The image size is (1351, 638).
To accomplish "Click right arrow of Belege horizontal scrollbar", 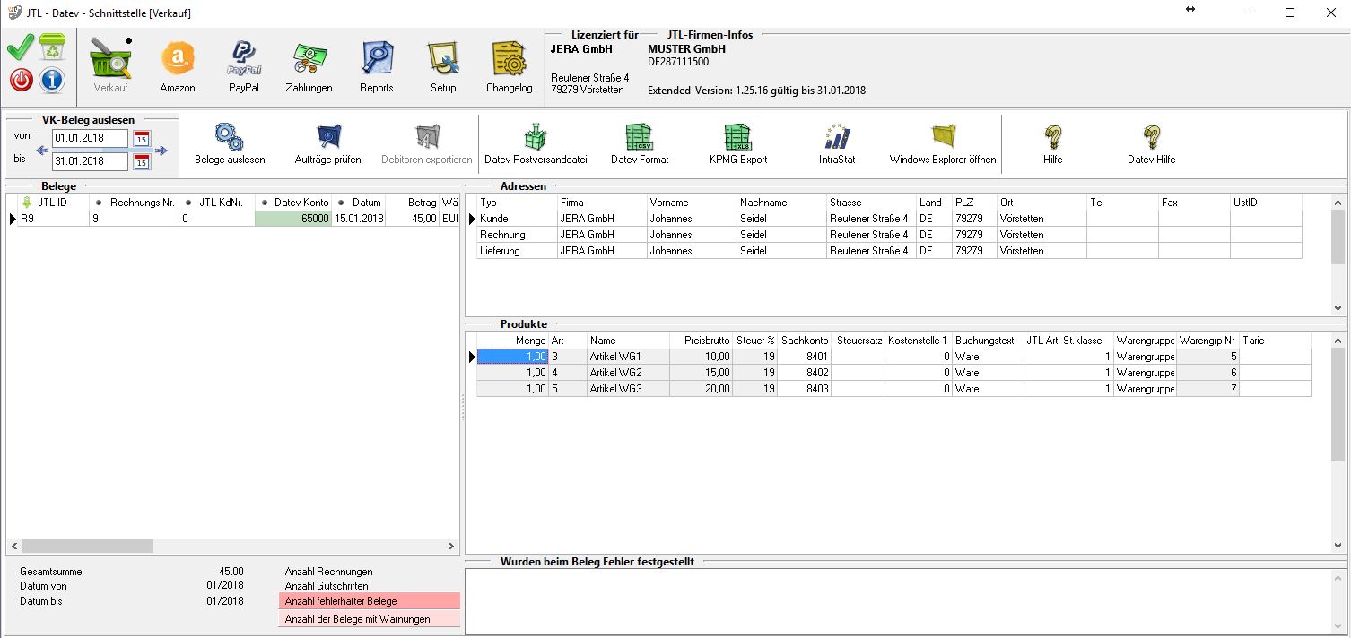I will (451, 546).
